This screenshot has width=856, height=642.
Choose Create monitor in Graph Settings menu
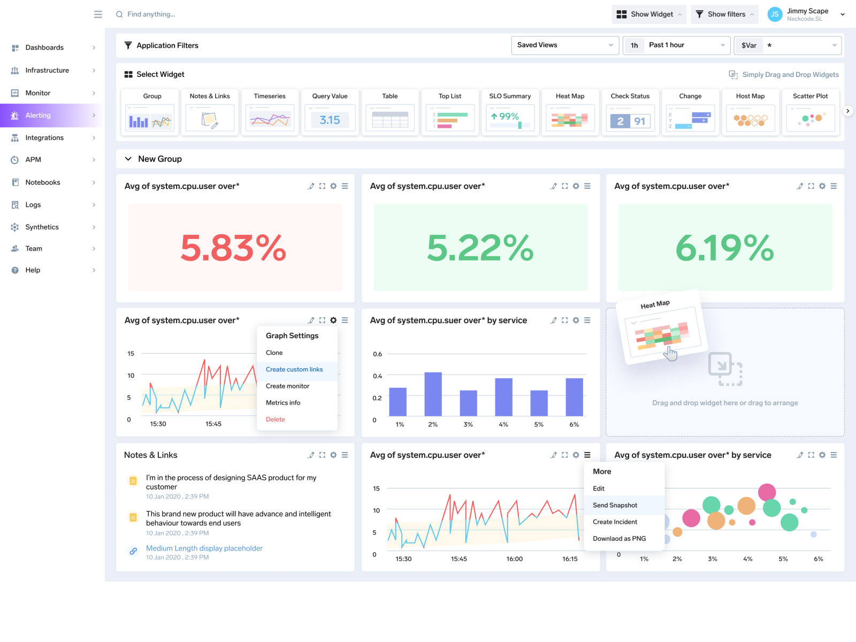pos(288,386)
